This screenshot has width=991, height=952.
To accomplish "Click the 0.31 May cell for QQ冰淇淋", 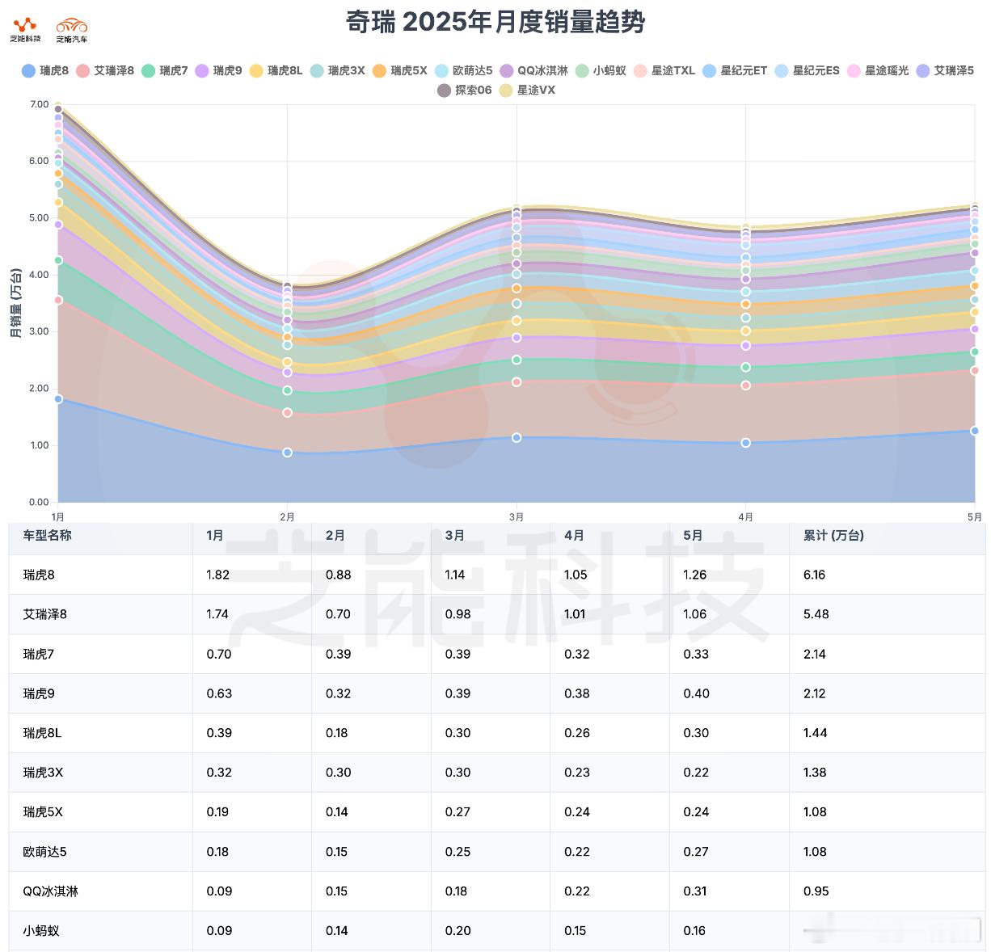I will tap(695, 891).
